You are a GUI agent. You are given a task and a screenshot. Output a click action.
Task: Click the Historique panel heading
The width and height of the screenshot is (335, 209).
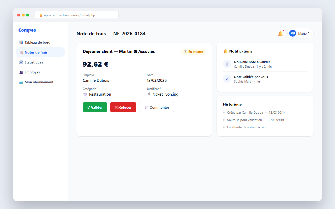pyautogui.click(x=232, y=104)
